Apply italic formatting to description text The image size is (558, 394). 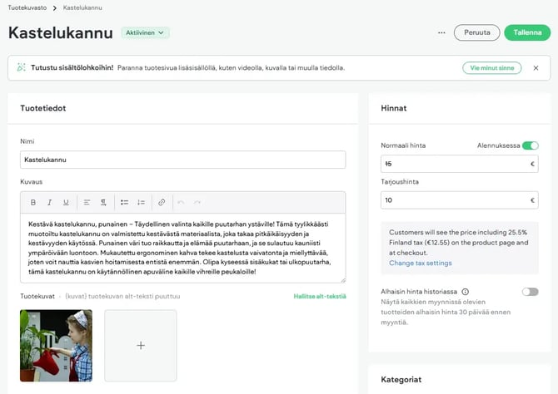[x=49, y=202]
